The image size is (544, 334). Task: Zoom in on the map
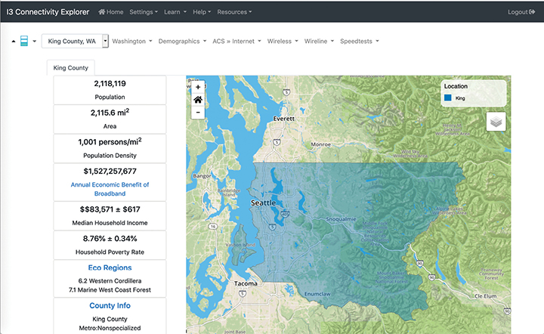tap(198, 87)
